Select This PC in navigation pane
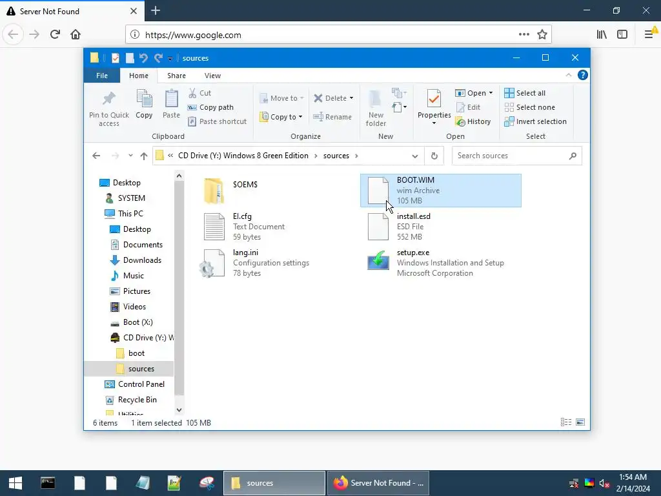The height and width of the screenshot is (496, 661). click(130, 213)
